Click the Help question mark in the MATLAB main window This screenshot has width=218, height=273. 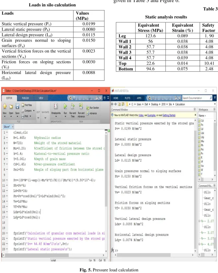click(x=180, y=98)
